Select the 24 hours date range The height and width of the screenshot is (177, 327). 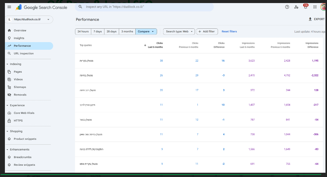tap(83, 31)
